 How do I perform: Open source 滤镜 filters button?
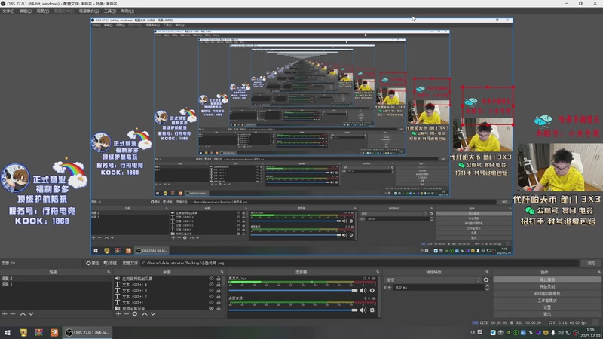point(110,263)
